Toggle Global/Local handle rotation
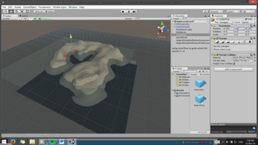Screen dimensions: 258x145 (x=50, y=11)
